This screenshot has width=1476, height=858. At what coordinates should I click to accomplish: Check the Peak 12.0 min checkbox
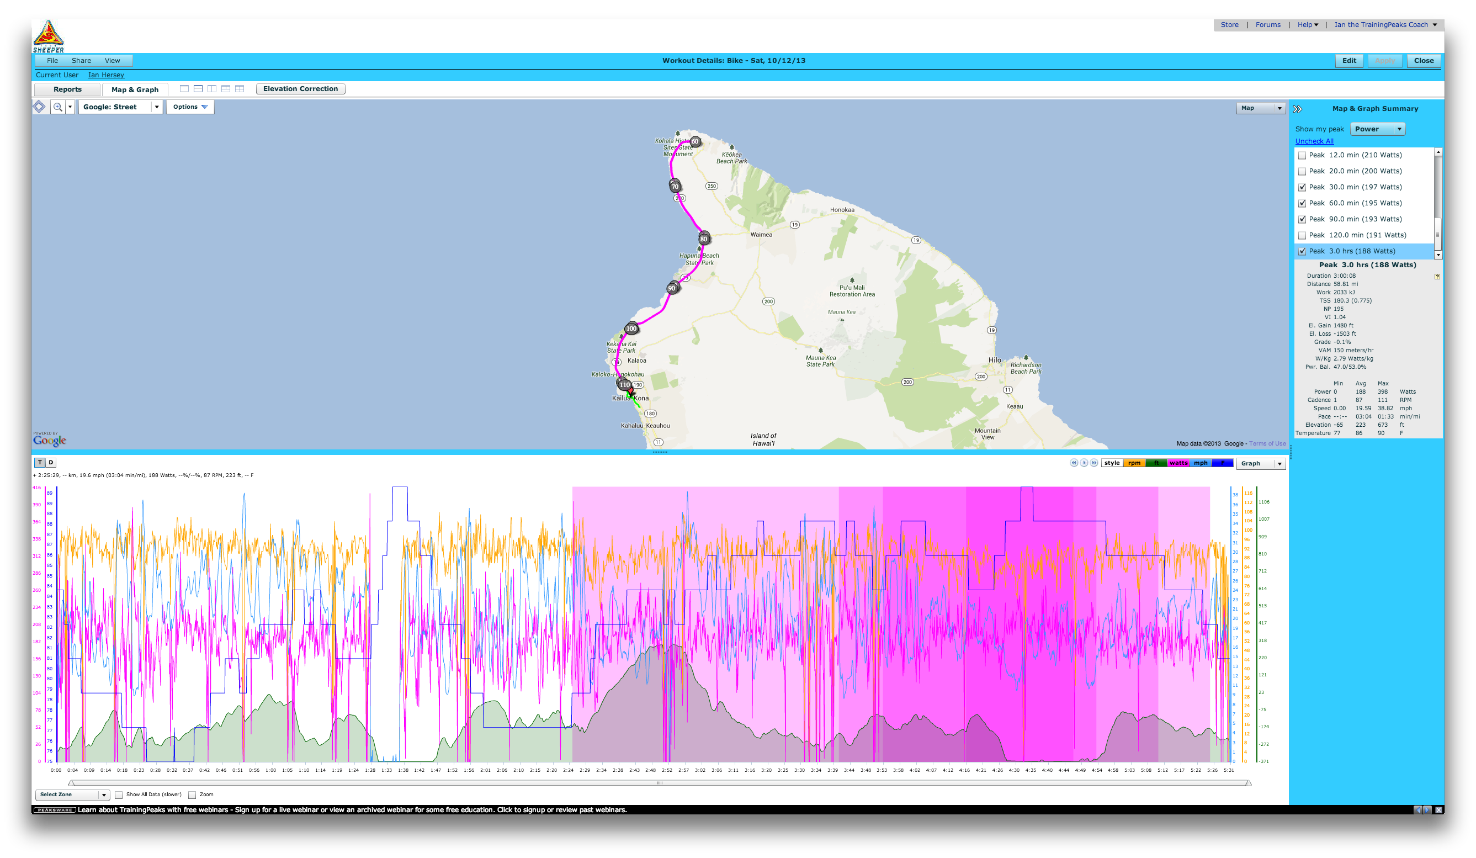click(1302, 156)
